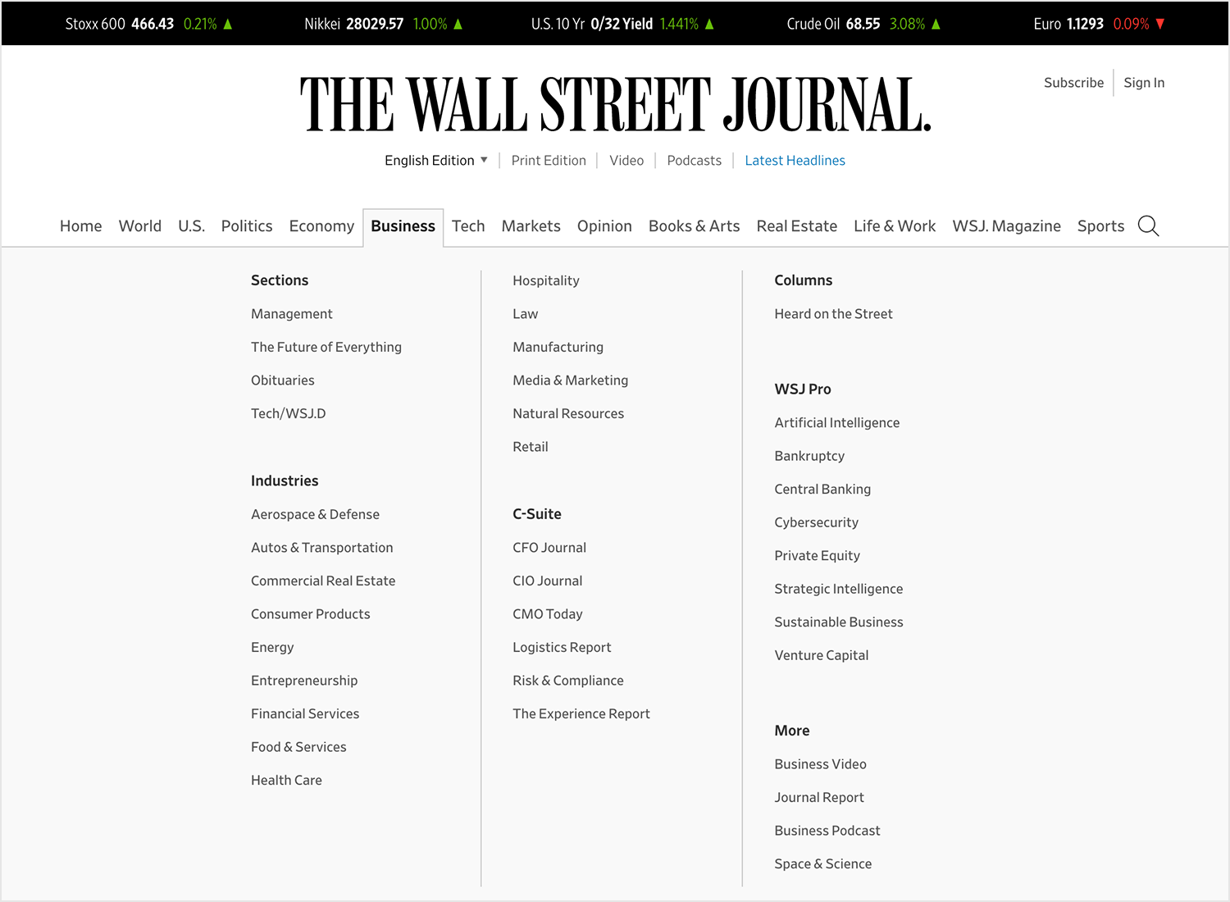Click the Stoxx 600 ticker quote
Screen dimensions: 1230x902
coord(148,24)
